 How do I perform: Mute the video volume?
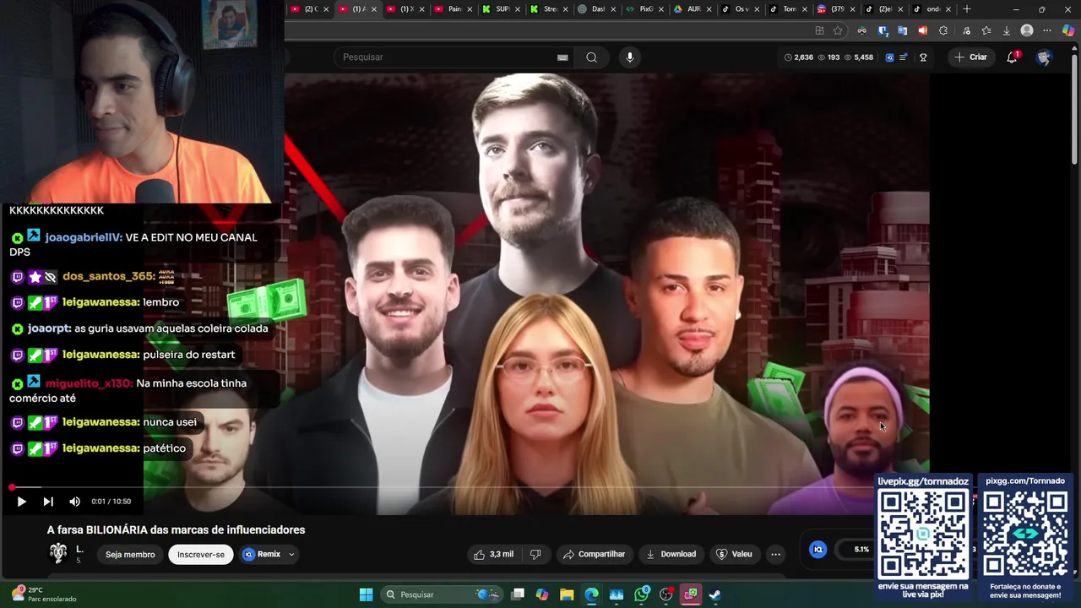(x=74, y=502)
